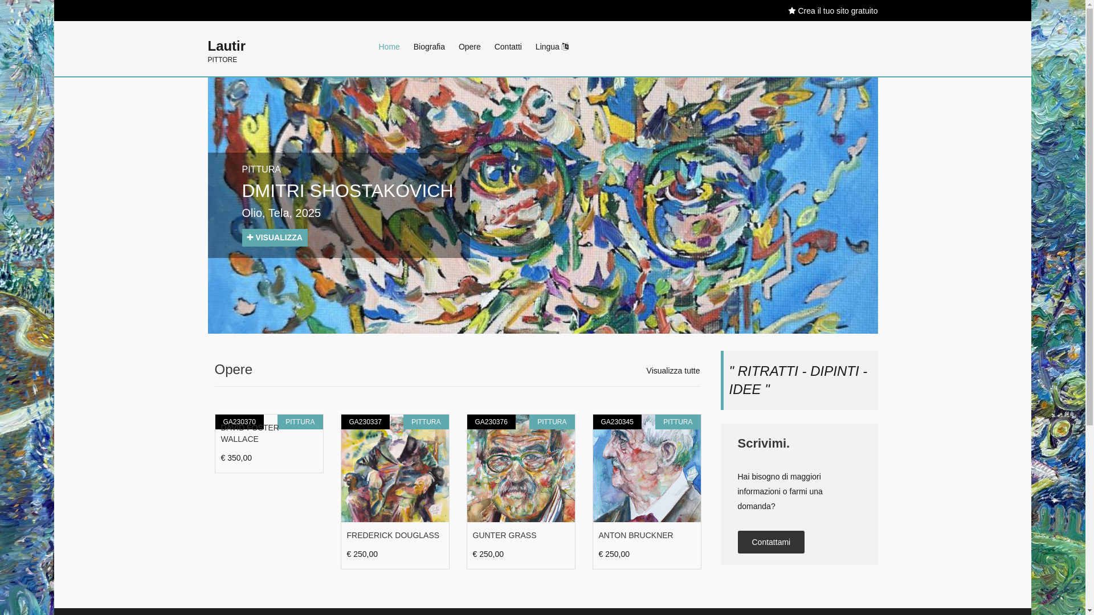
Task: Open the Opere menu item
Action: point(470,47)
